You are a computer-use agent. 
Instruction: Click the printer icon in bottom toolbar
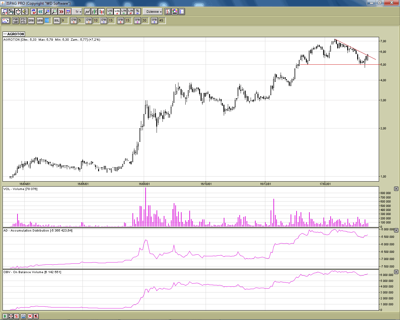coord(23,316)
